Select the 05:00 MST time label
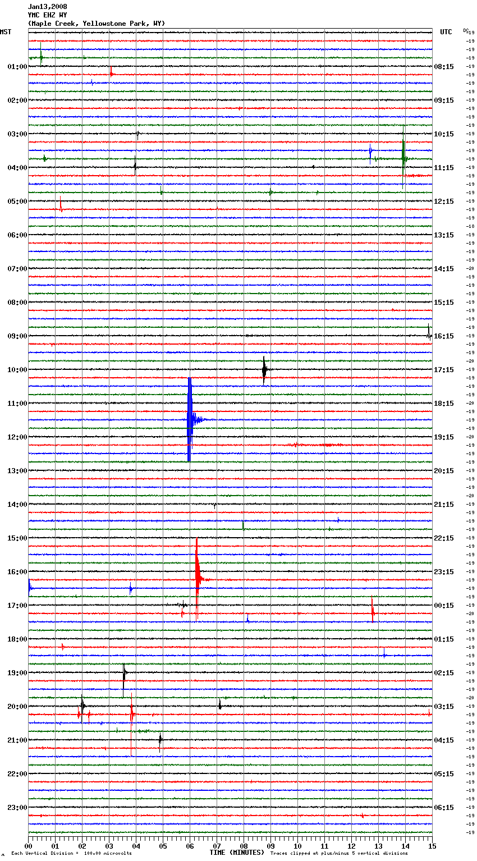Viewport: 477px width, 861px height. [17, 201]
